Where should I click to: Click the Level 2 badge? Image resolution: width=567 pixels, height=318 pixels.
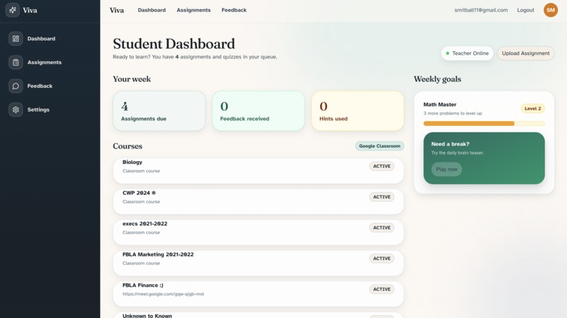click(x=533, y=108)
